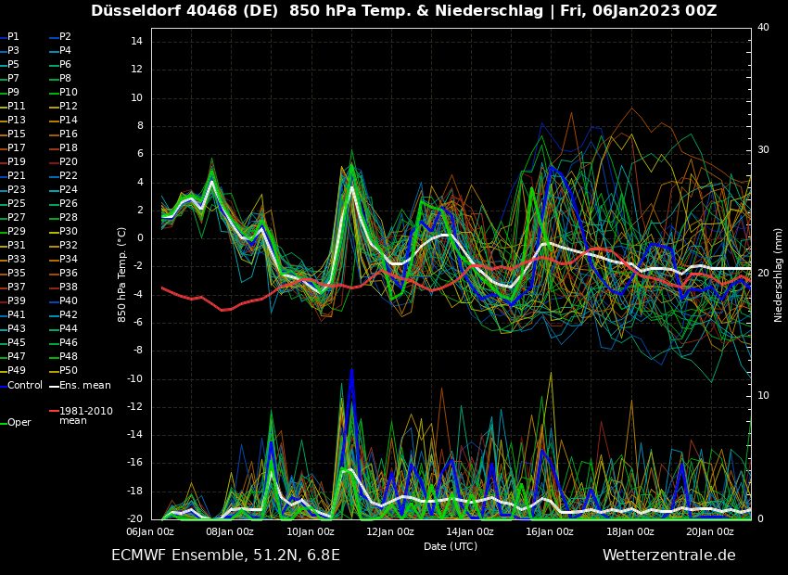
Task: Select the Ens. mean legend item
Action: point(84,385)
